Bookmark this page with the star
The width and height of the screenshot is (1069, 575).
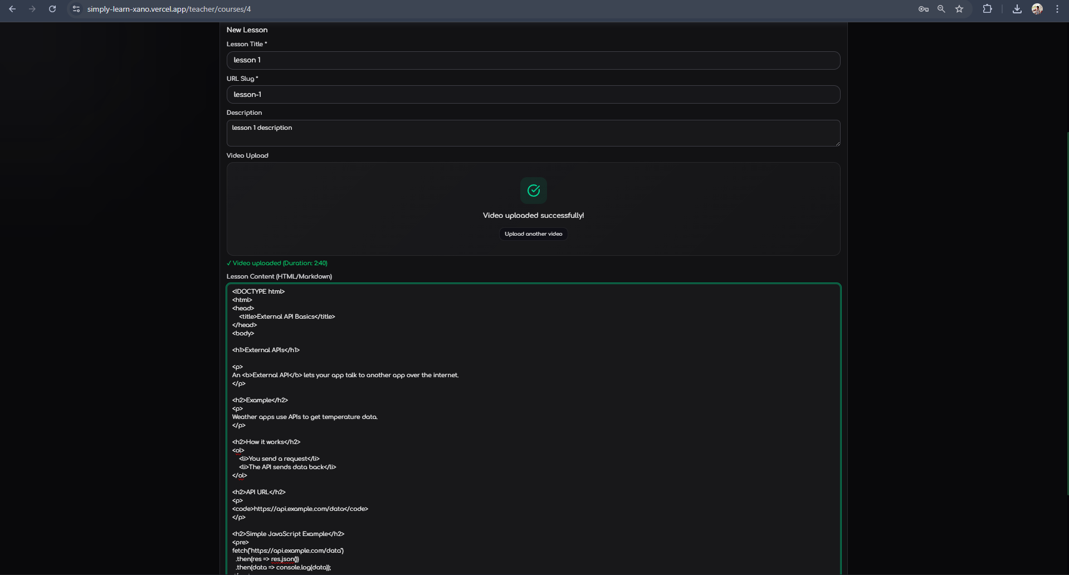(x=959, y=9)
